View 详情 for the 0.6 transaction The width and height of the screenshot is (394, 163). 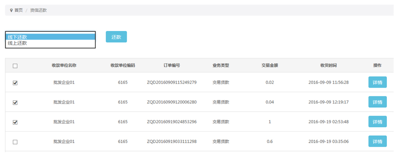click(377, 141)
